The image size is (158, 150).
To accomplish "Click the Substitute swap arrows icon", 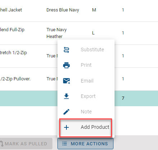I will [x=66, y=50].
